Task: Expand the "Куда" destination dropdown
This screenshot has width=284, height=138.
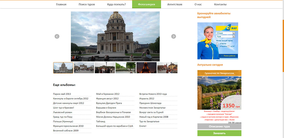Action: point(234,36)
